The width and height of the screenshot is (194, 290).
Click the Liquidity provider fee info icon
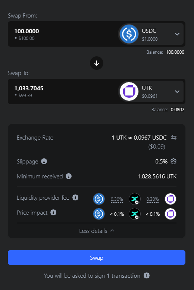coord(75,197)
